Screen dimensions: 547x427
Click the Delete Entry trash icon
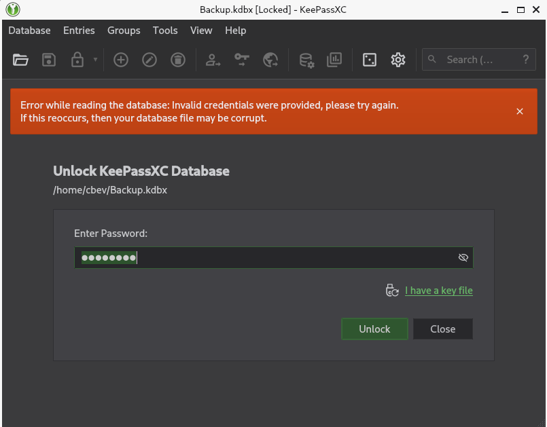(177, 60)
